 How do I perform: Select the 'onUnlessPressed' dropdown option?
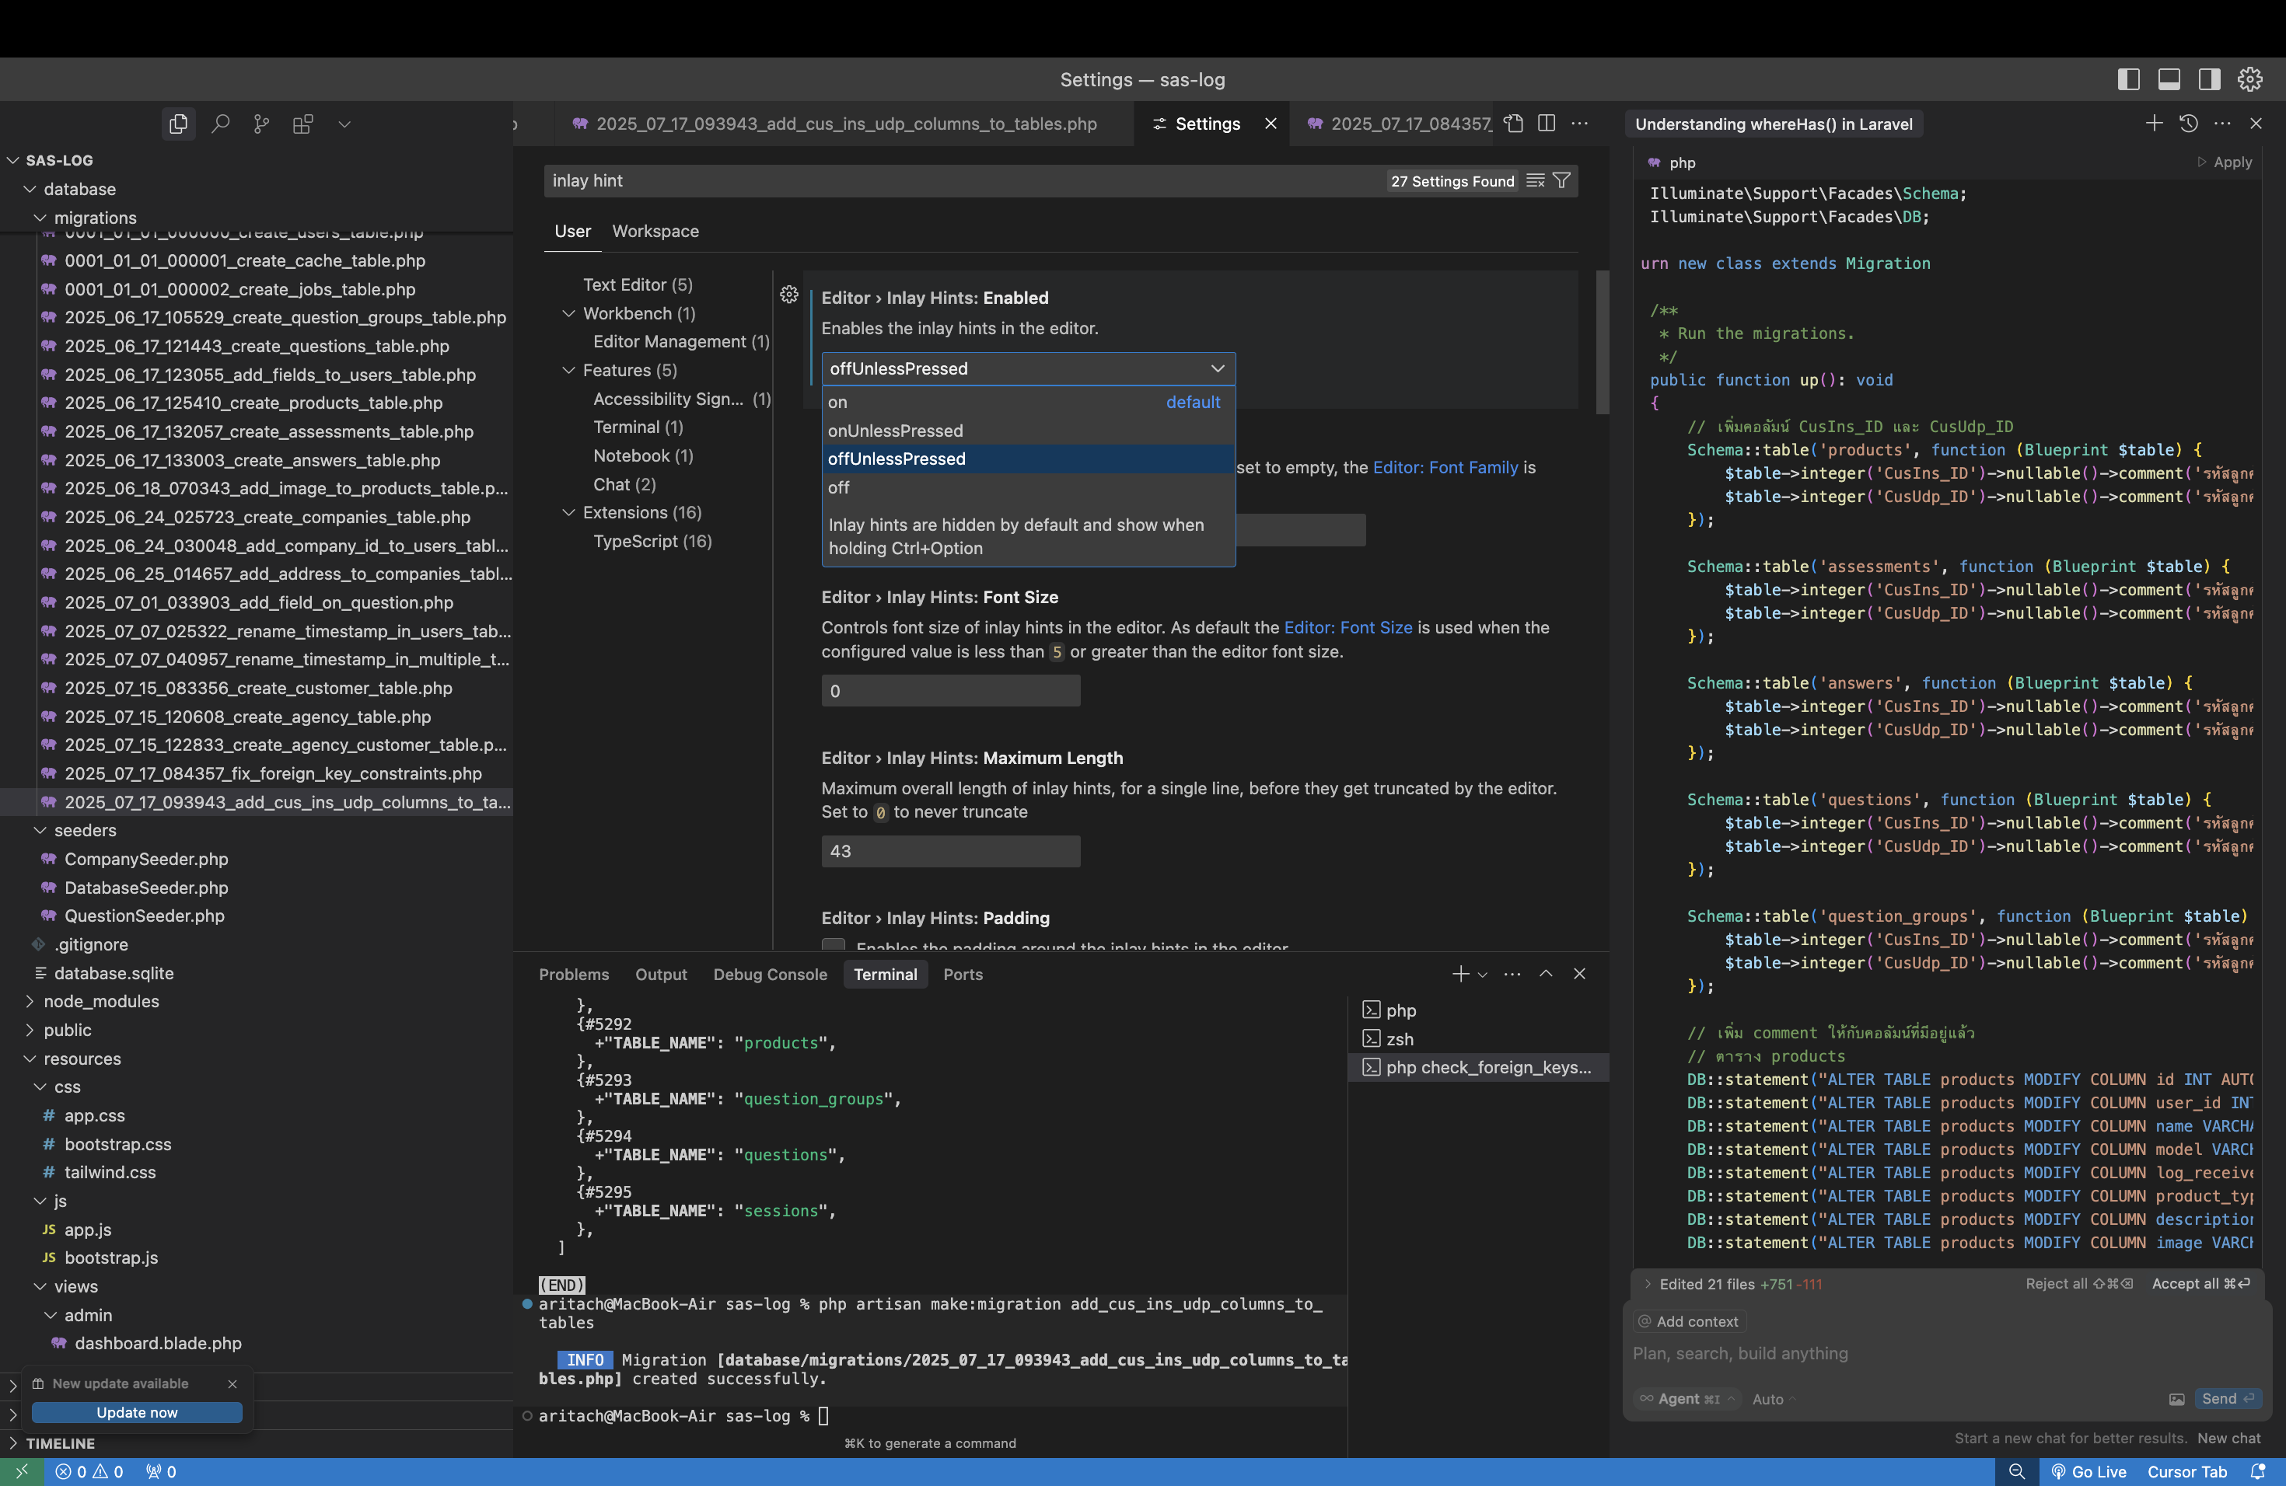click(895, 431)
